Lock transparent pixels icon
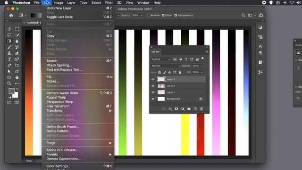Viewport: 302px width, 170px height. point(159,72)
